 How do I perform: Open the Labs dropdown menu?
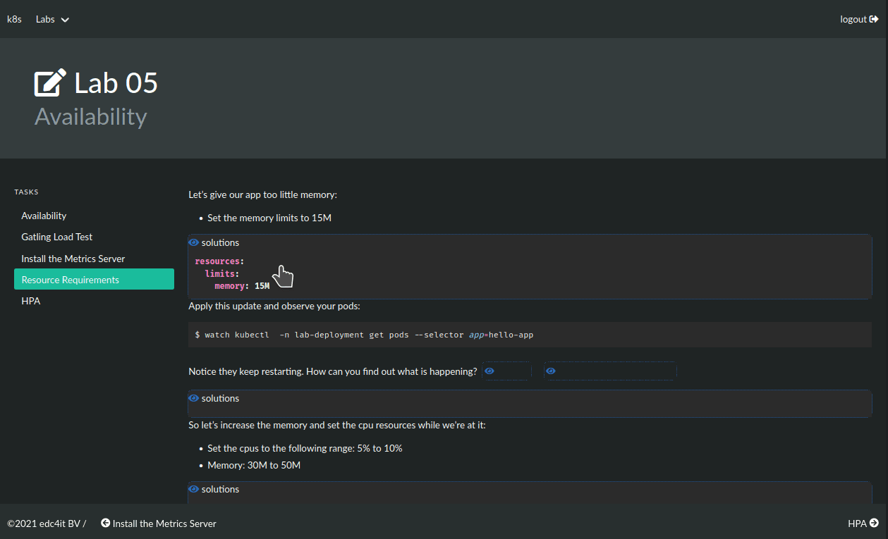click(x=52, y=20)
